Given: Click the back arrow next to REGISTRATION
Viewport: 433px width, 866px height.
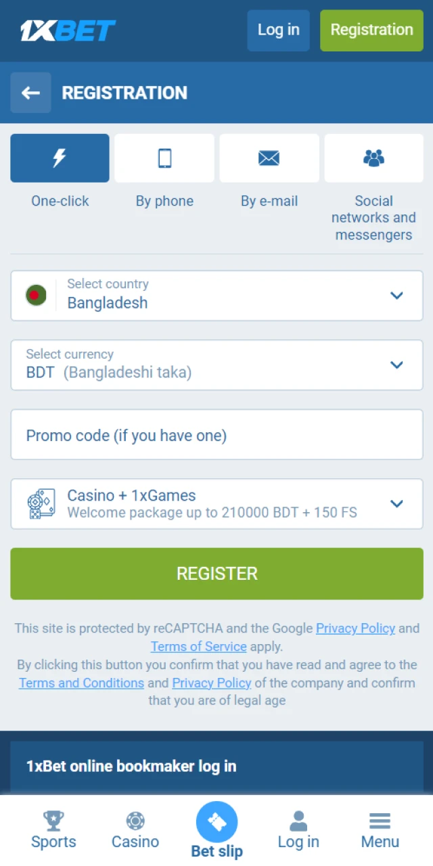Looking at the screenshot, I should tap(30, 93).
